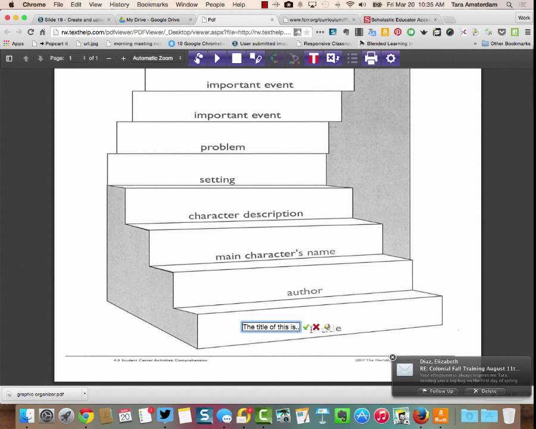Open Firefox from the Dock
This screenshot has height=429, width=536.
421,416
